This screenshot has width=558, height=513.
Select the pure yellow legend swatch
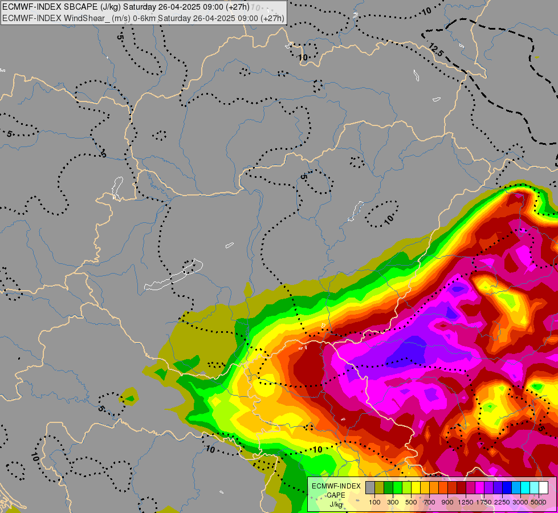(416, 487)
